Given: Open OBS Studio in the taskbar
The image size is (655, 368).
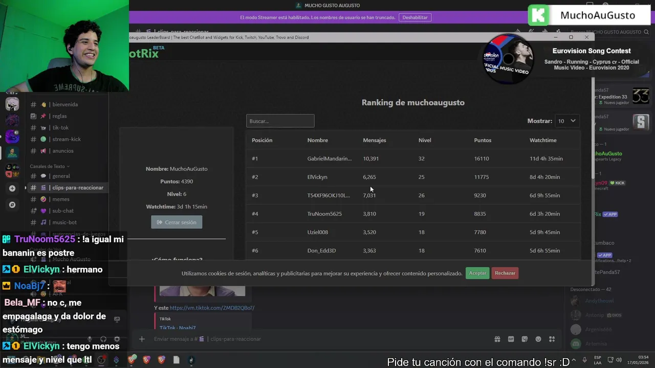Looking at the screenshot, I should point(101,360).
